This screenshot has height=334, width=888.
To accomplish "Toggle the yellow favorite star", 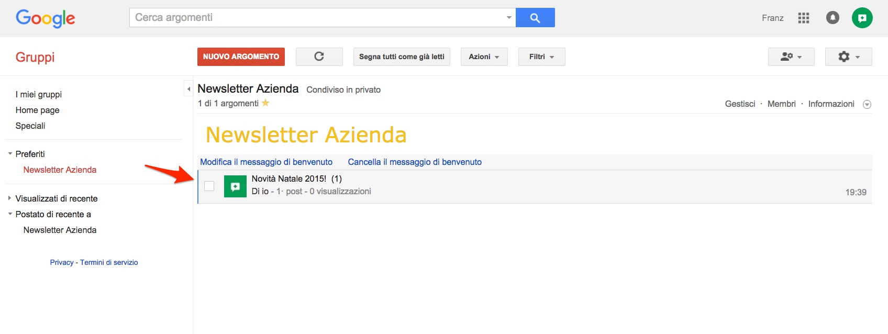I will coord(265,103).
